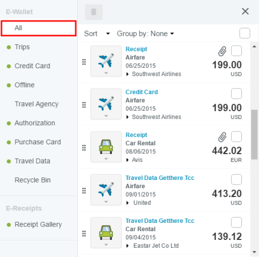Image resolution: width=259 pixels, height=257 pixels.
Task: Select the checkbox for the United 413.20 expense
Action: (x=236, y=179)
